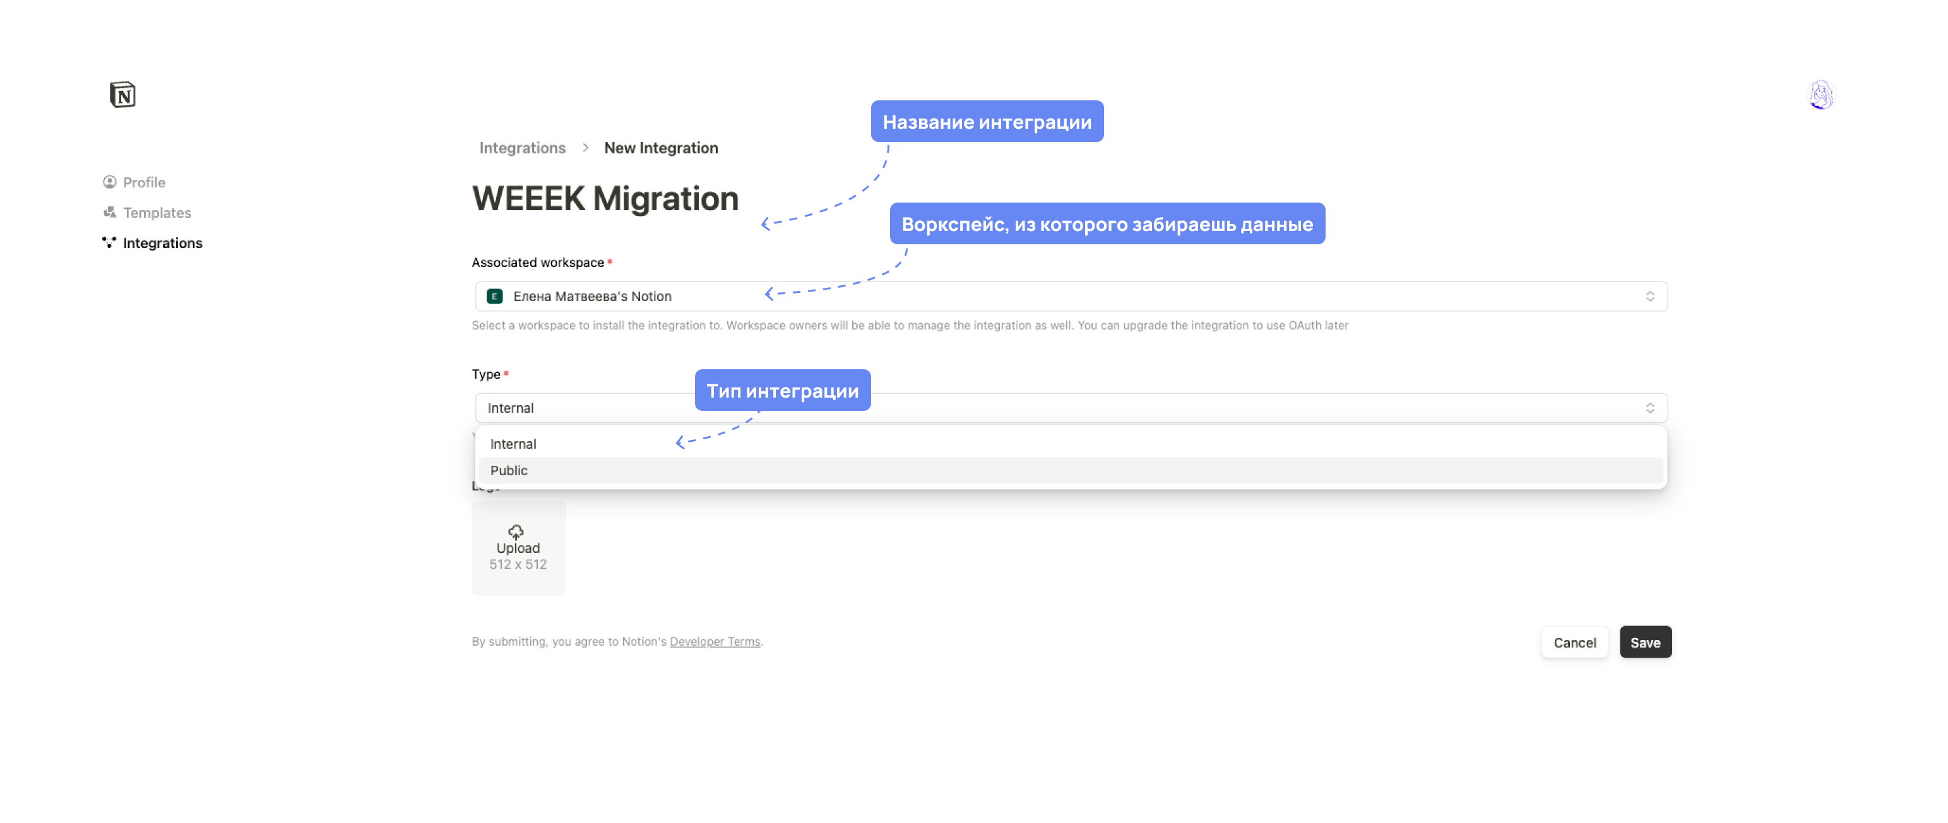Open the Developer Terms link

point(715,641)
